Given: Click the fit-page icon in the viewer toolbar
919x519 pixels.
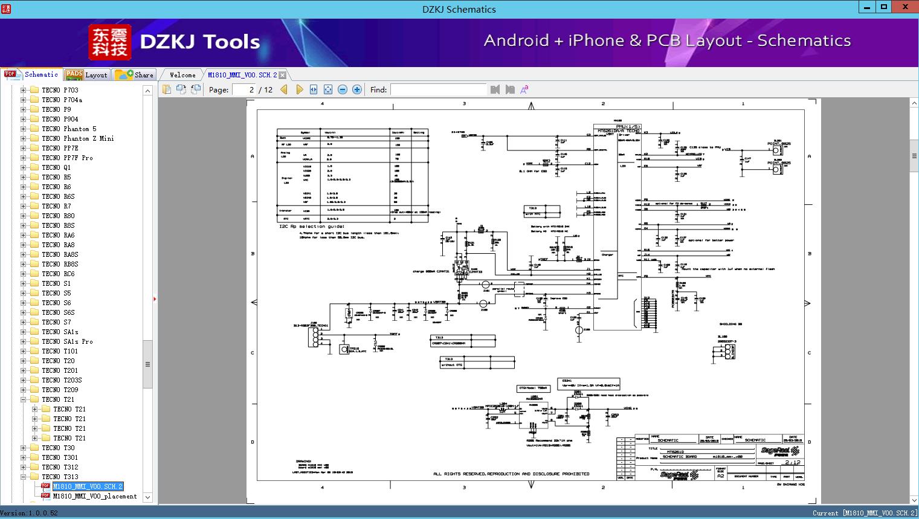Looking at the screenshot, I should click(x=328, y=89).
